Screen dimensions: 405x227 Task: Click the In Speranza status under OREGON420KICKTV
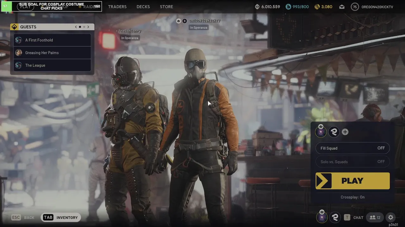(199, 27)
